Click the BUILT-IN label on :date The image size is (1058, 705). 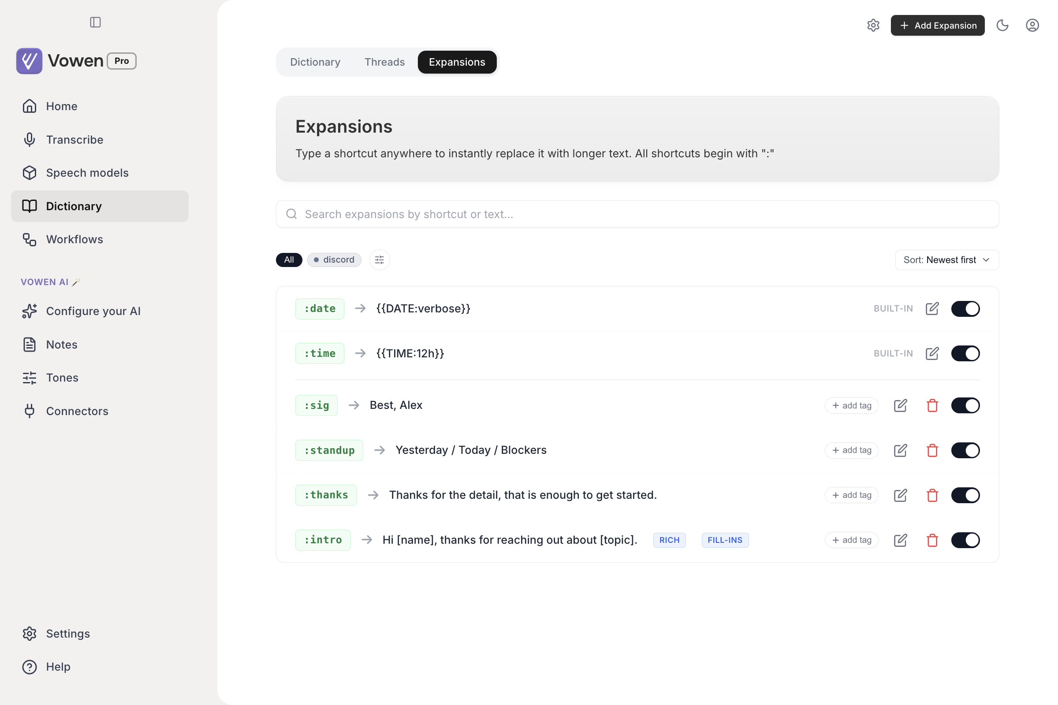(893, 308)
